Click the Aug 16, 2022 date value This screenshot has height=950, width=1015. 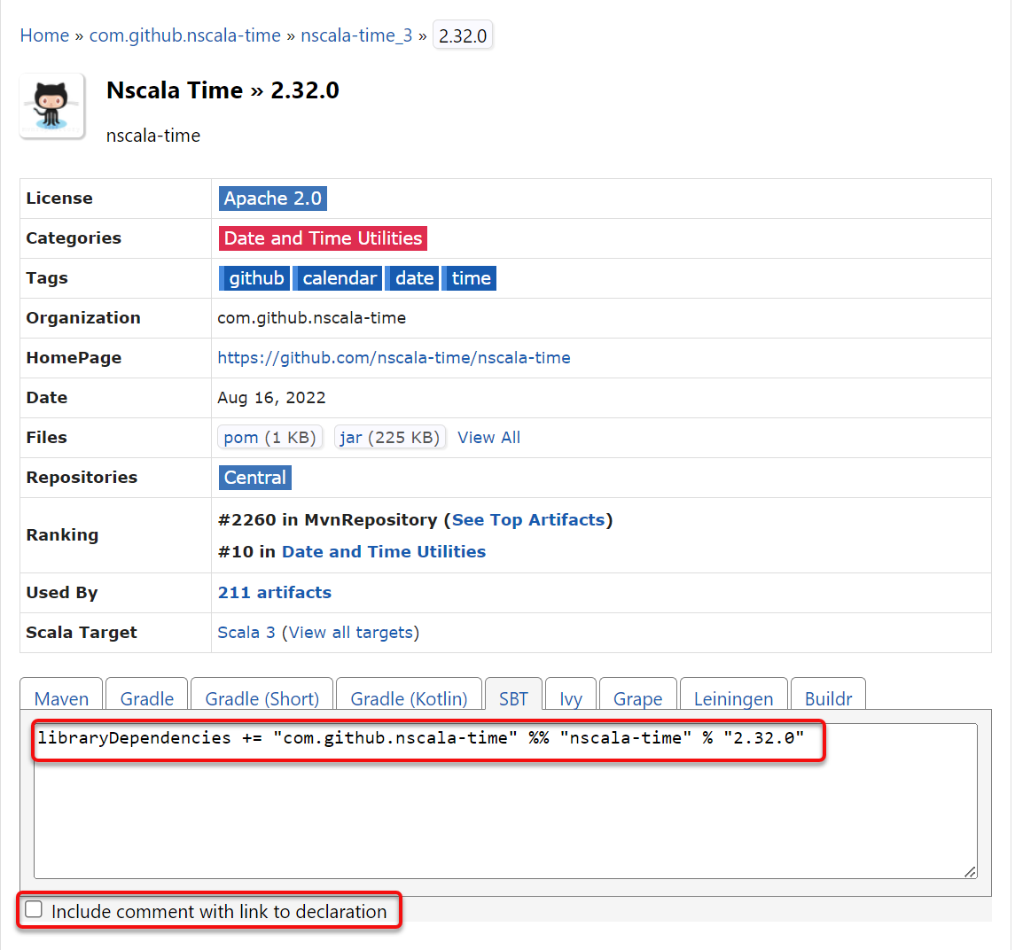pyautogui.click(x=272, y=397)
